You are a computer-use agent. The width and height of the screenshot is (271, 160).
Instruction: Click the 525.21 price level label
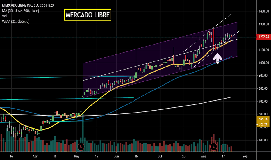point(264,124)
